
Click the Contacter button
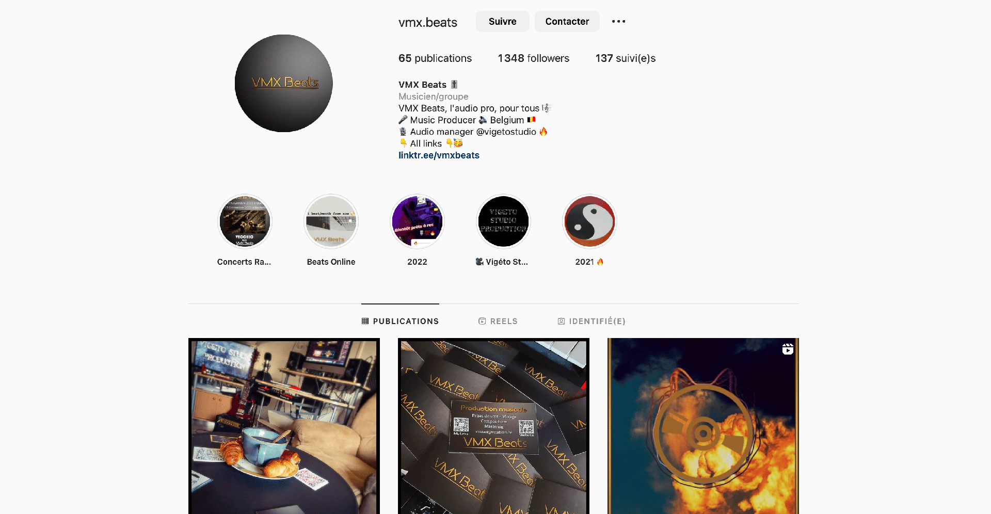567,21
